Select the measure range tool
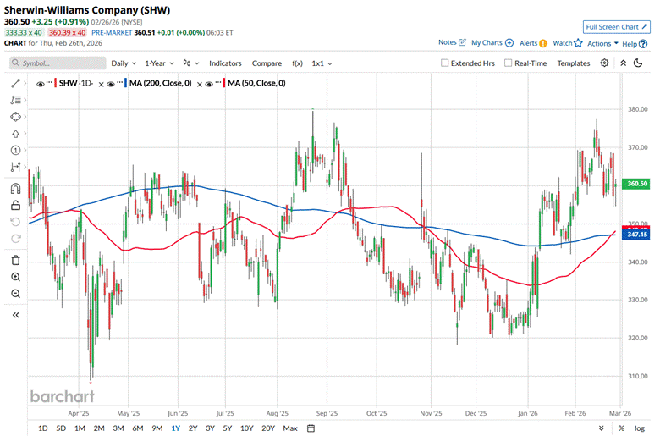The image size is (660, 436). [15, 167]
